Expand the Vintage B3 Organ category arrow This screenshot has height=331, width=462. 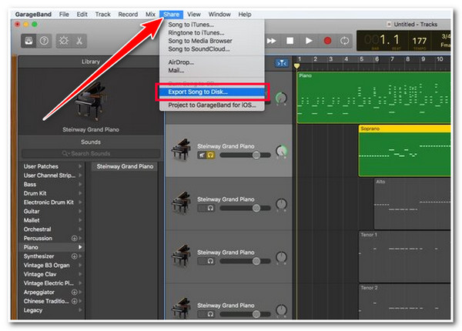tap(80, 266)
